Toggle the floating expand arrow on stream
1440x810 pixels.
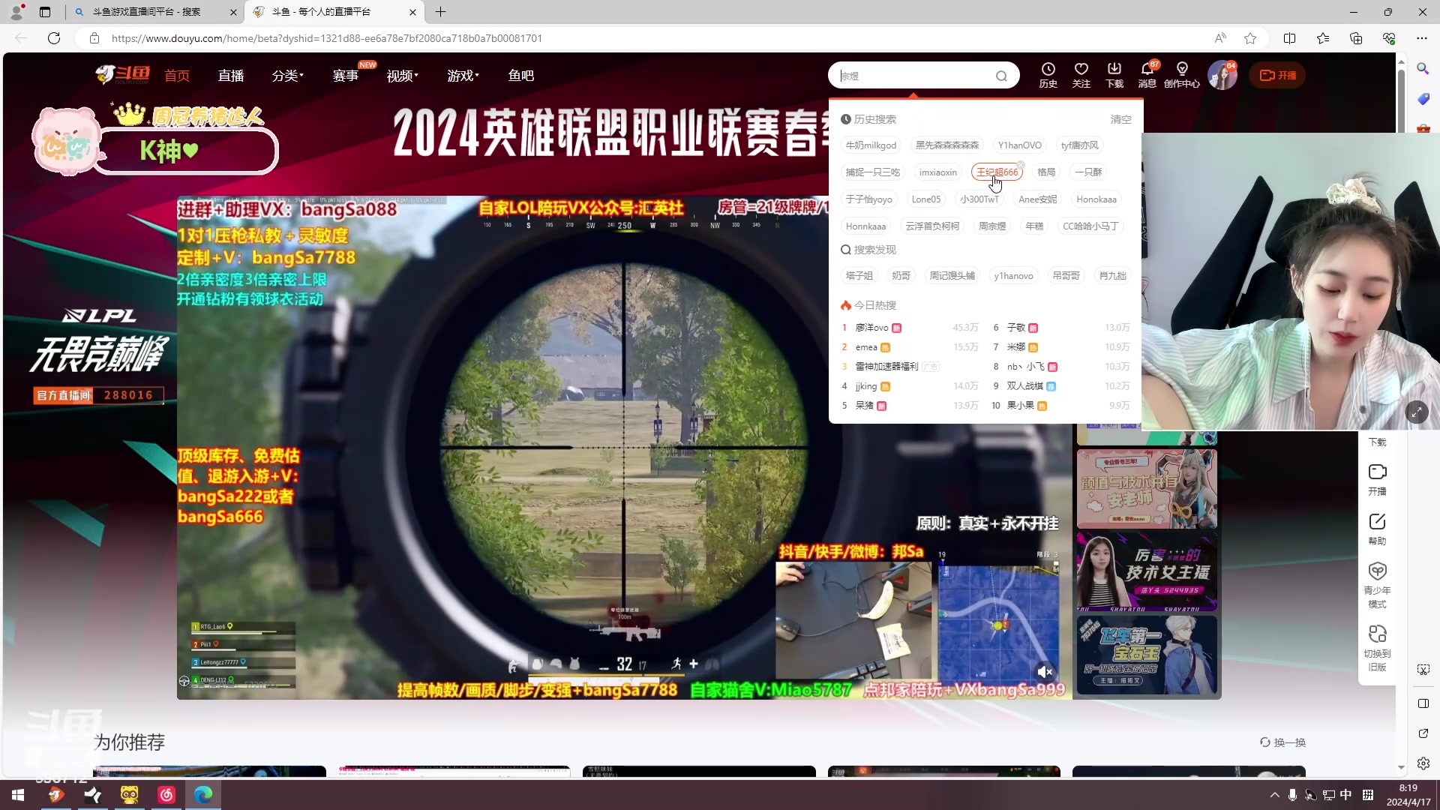pos(1417,412)
